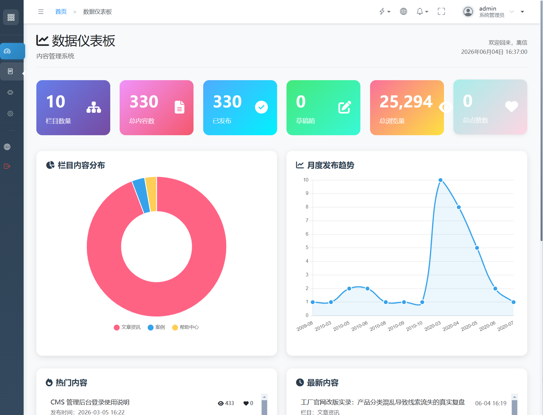Click the 数据仪表板 breadcrumb
The width and height of the screenshot is (543, 415).
coord(98,11)
